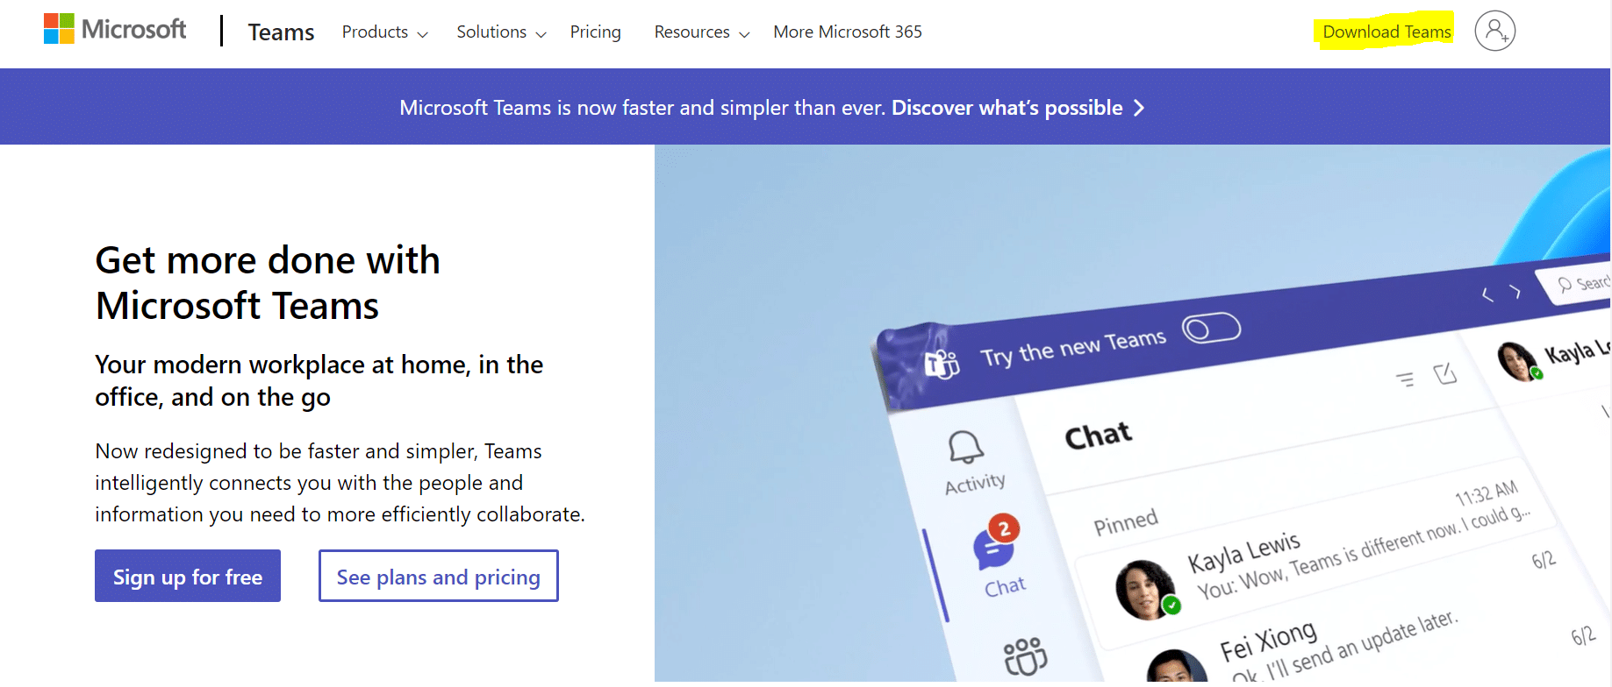Click the 11:32 AM timestamp
The height and width of the screenshot is (687, 1612).
1486,493
